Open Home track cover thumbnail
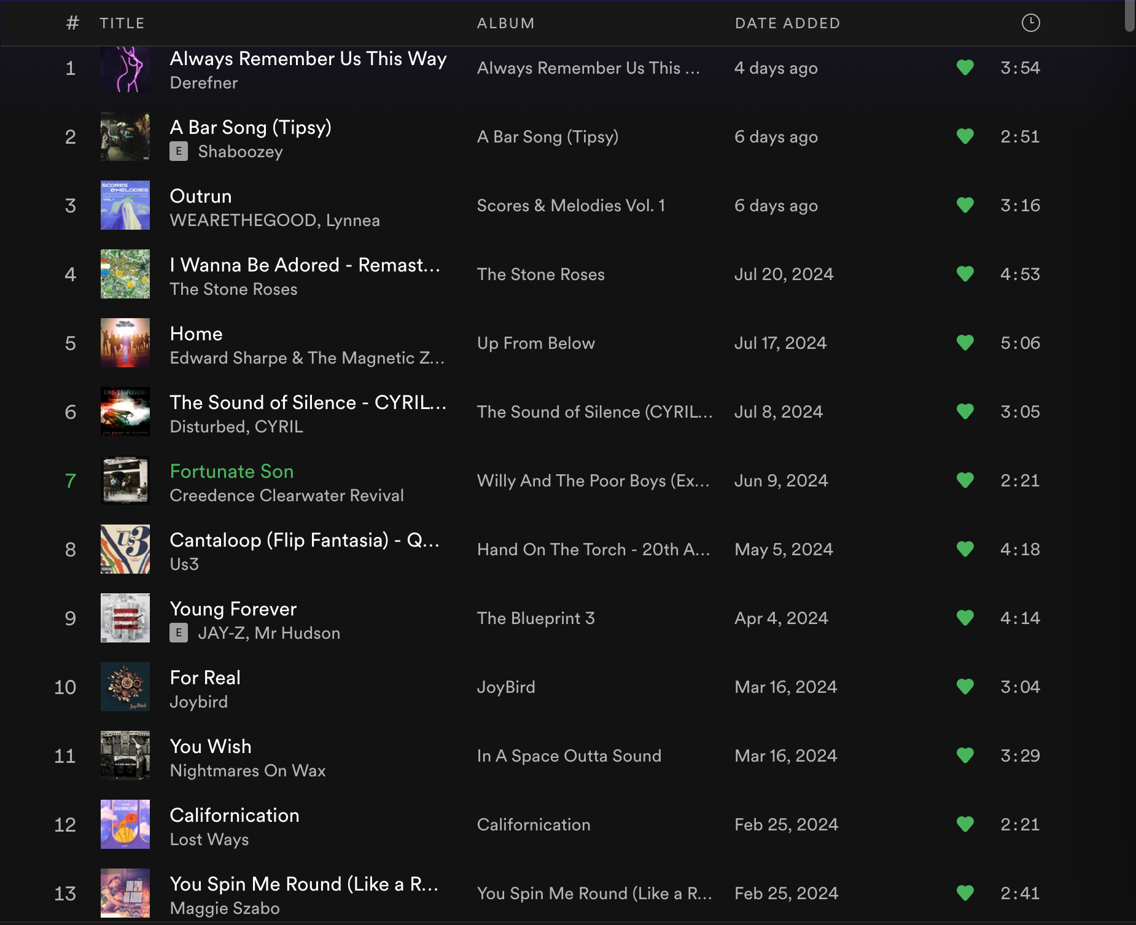Viewport: 1136px width, 925px height. point(125,343)
